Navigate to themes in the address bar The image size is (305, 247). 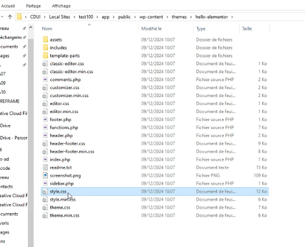[179, 17]
